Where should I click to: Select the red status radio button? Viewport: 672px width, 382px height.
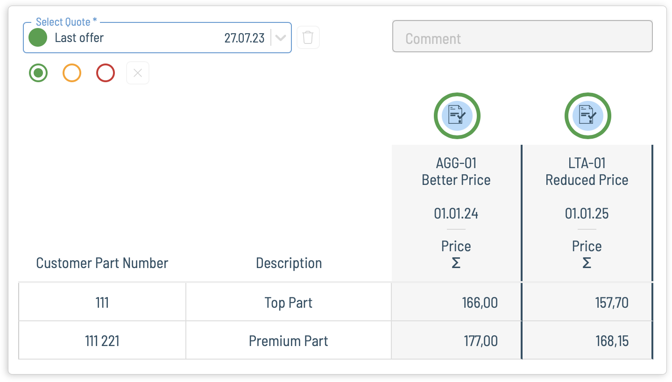[106, 73]
